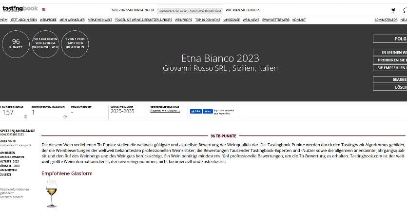407x211 pixels.
Task: Open the Wein-News menu item
Action: (251, 20)
